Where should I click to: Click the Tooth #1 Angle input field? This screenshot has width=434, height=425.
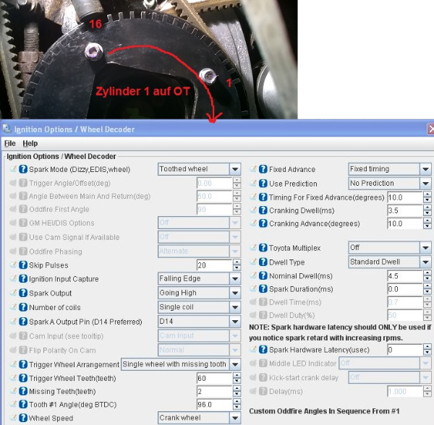click(x=213, y=405)
